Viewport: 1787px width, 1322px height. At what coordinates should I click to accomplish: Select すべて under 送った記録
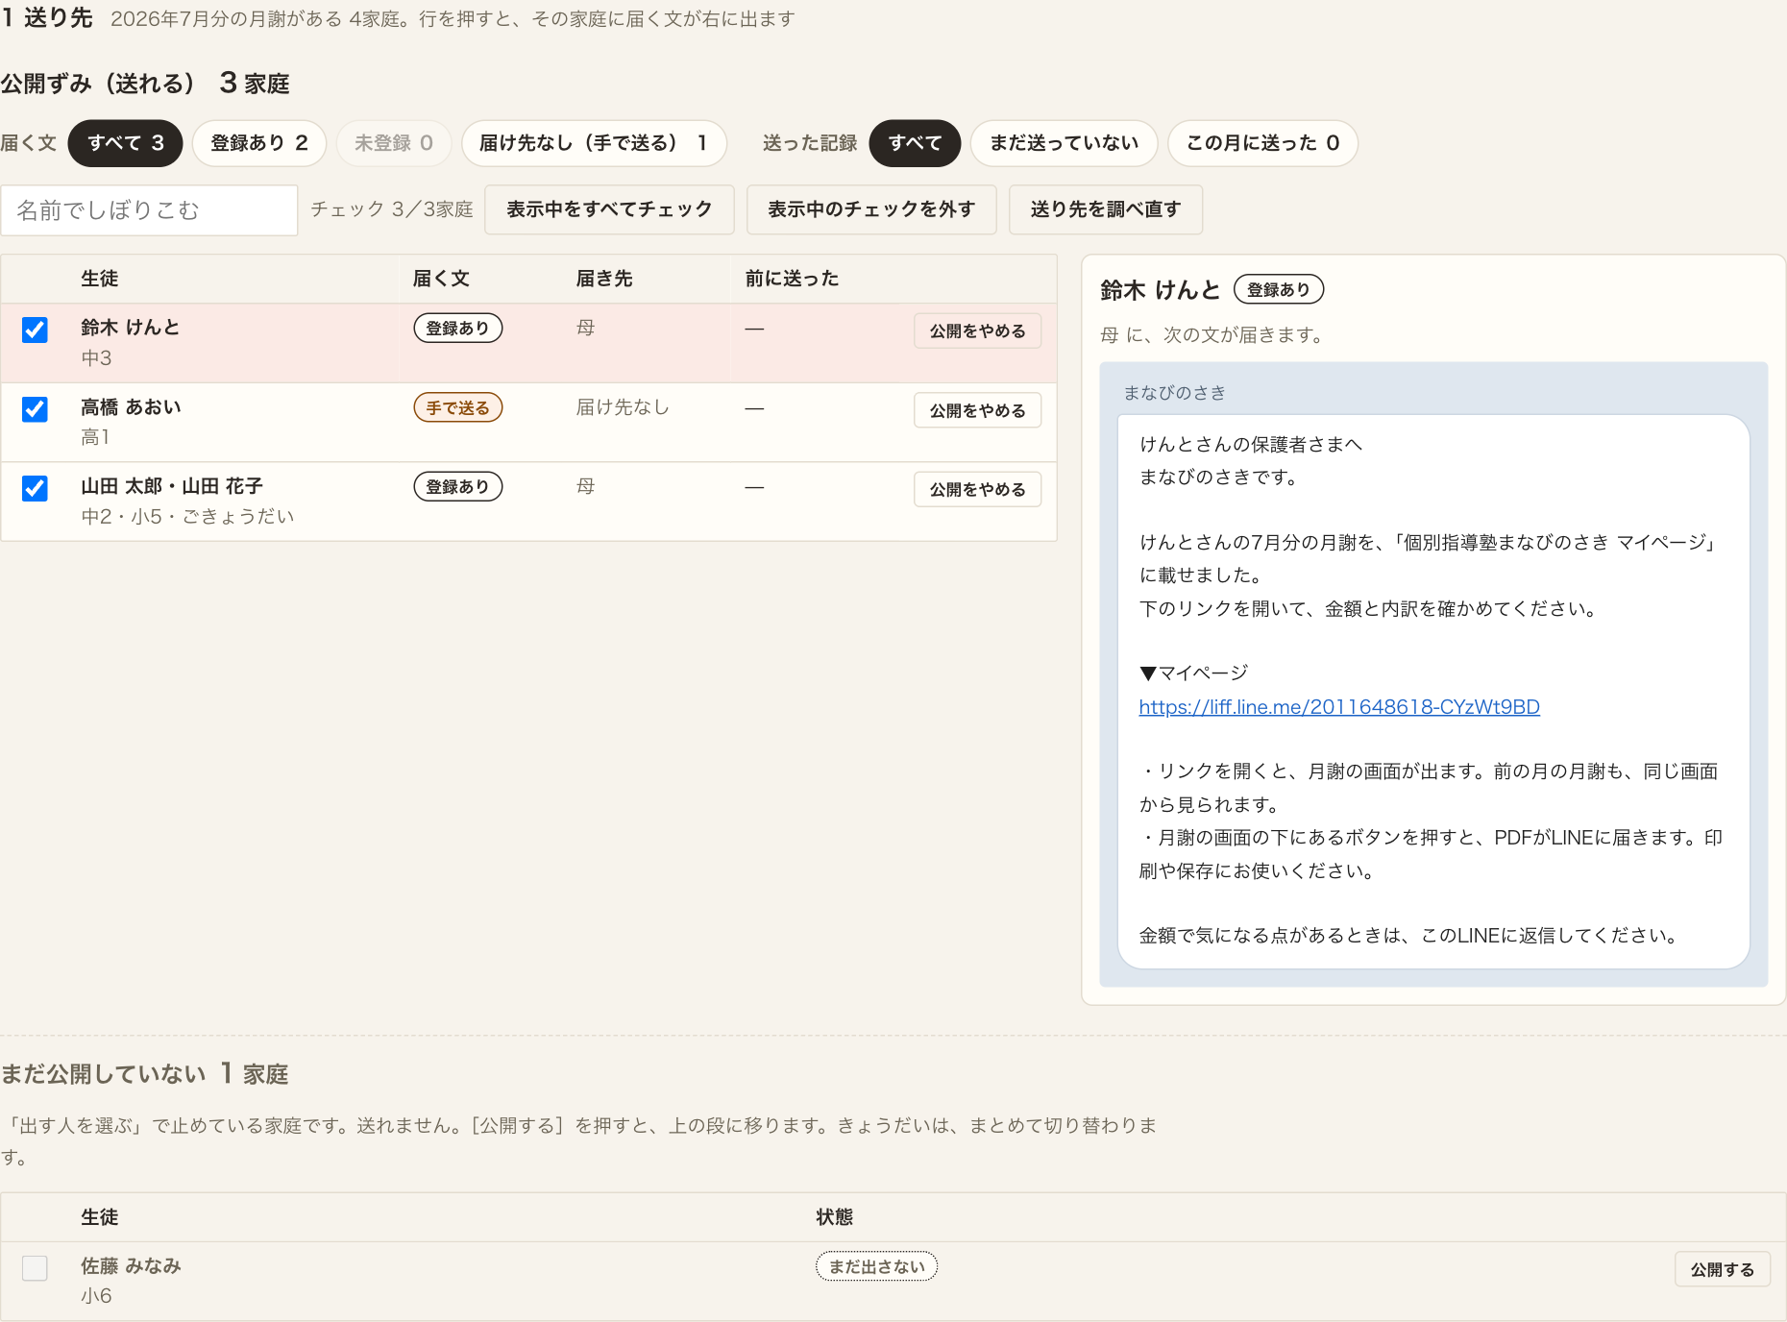[915, 143]
